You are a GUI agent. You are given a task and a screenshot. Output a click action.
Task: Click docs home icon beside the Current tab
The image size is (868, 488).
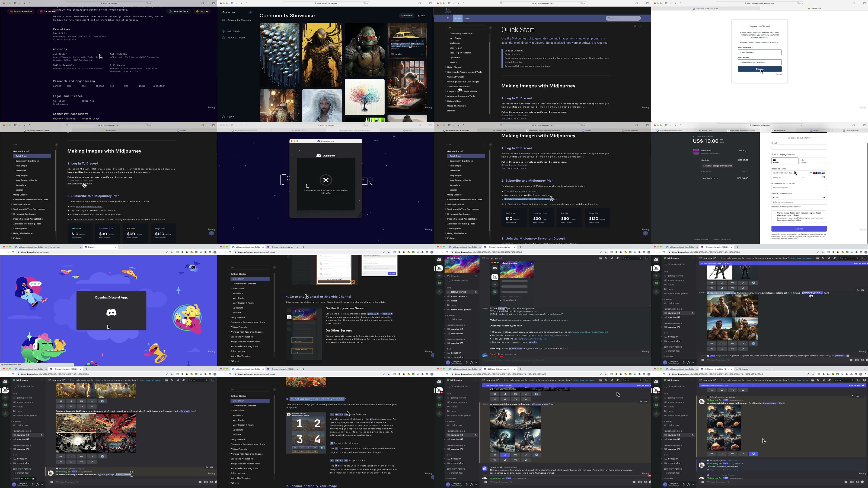coord(448,18)
